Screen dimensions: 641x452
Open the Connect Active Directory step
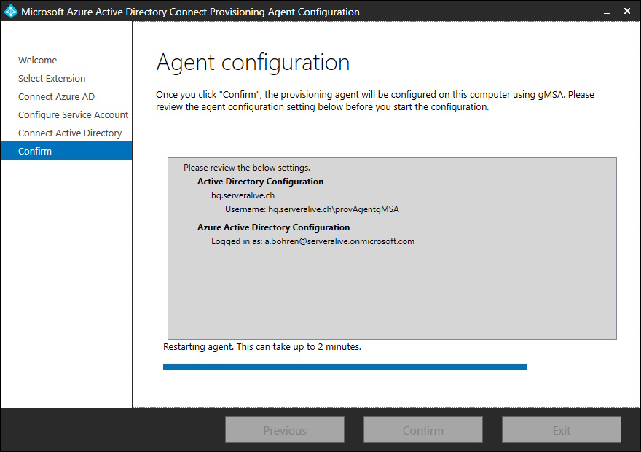point(70,133)
